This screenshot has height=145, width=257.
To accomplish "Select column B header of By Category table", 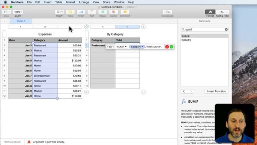I will click(127, 27).
